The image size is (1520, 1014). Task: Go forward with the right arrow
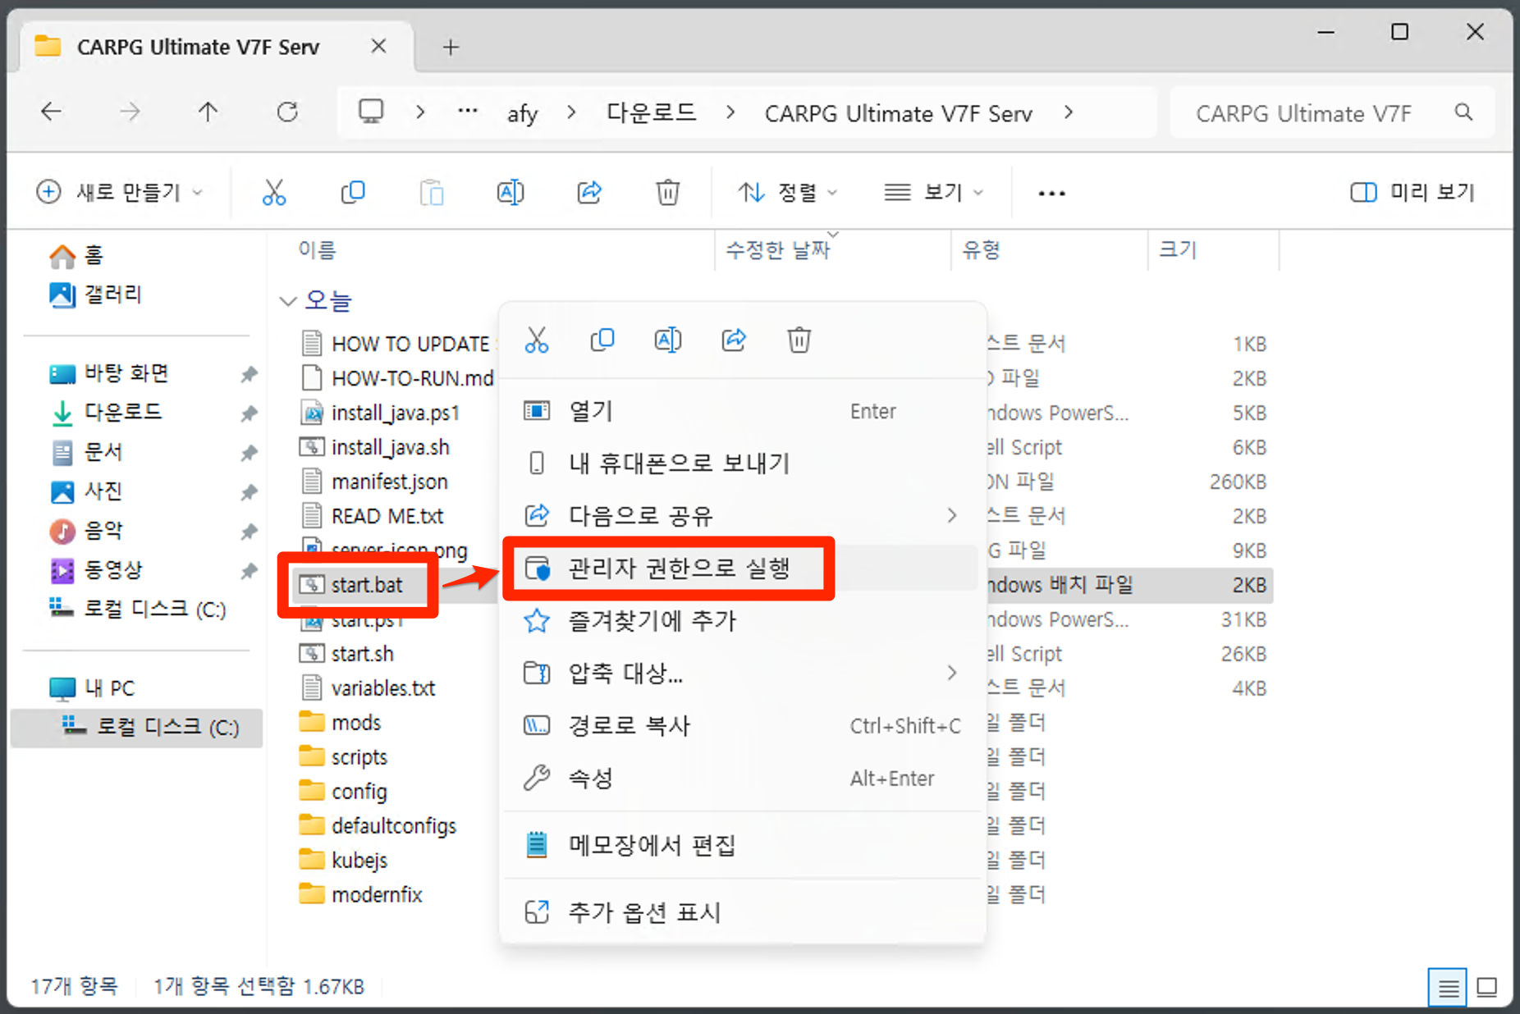tap(130, 112)
